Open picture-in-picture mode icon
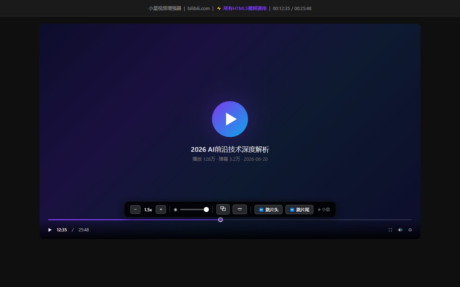This screenshot has width=460, height=287. (223, 209)
